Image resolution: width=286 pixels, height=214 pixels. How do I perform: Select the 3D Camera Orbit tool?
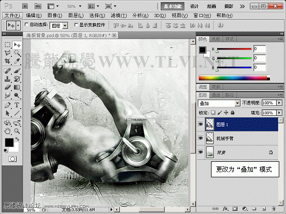pyautogui.click(x=17, y=123)
